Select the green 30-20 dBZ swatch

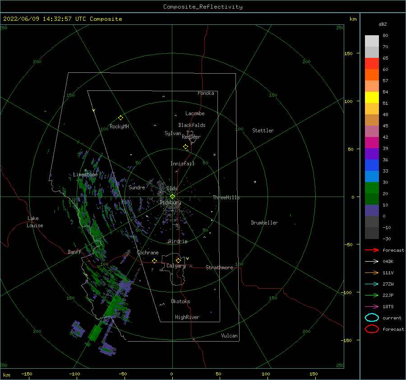pos(372,188)
